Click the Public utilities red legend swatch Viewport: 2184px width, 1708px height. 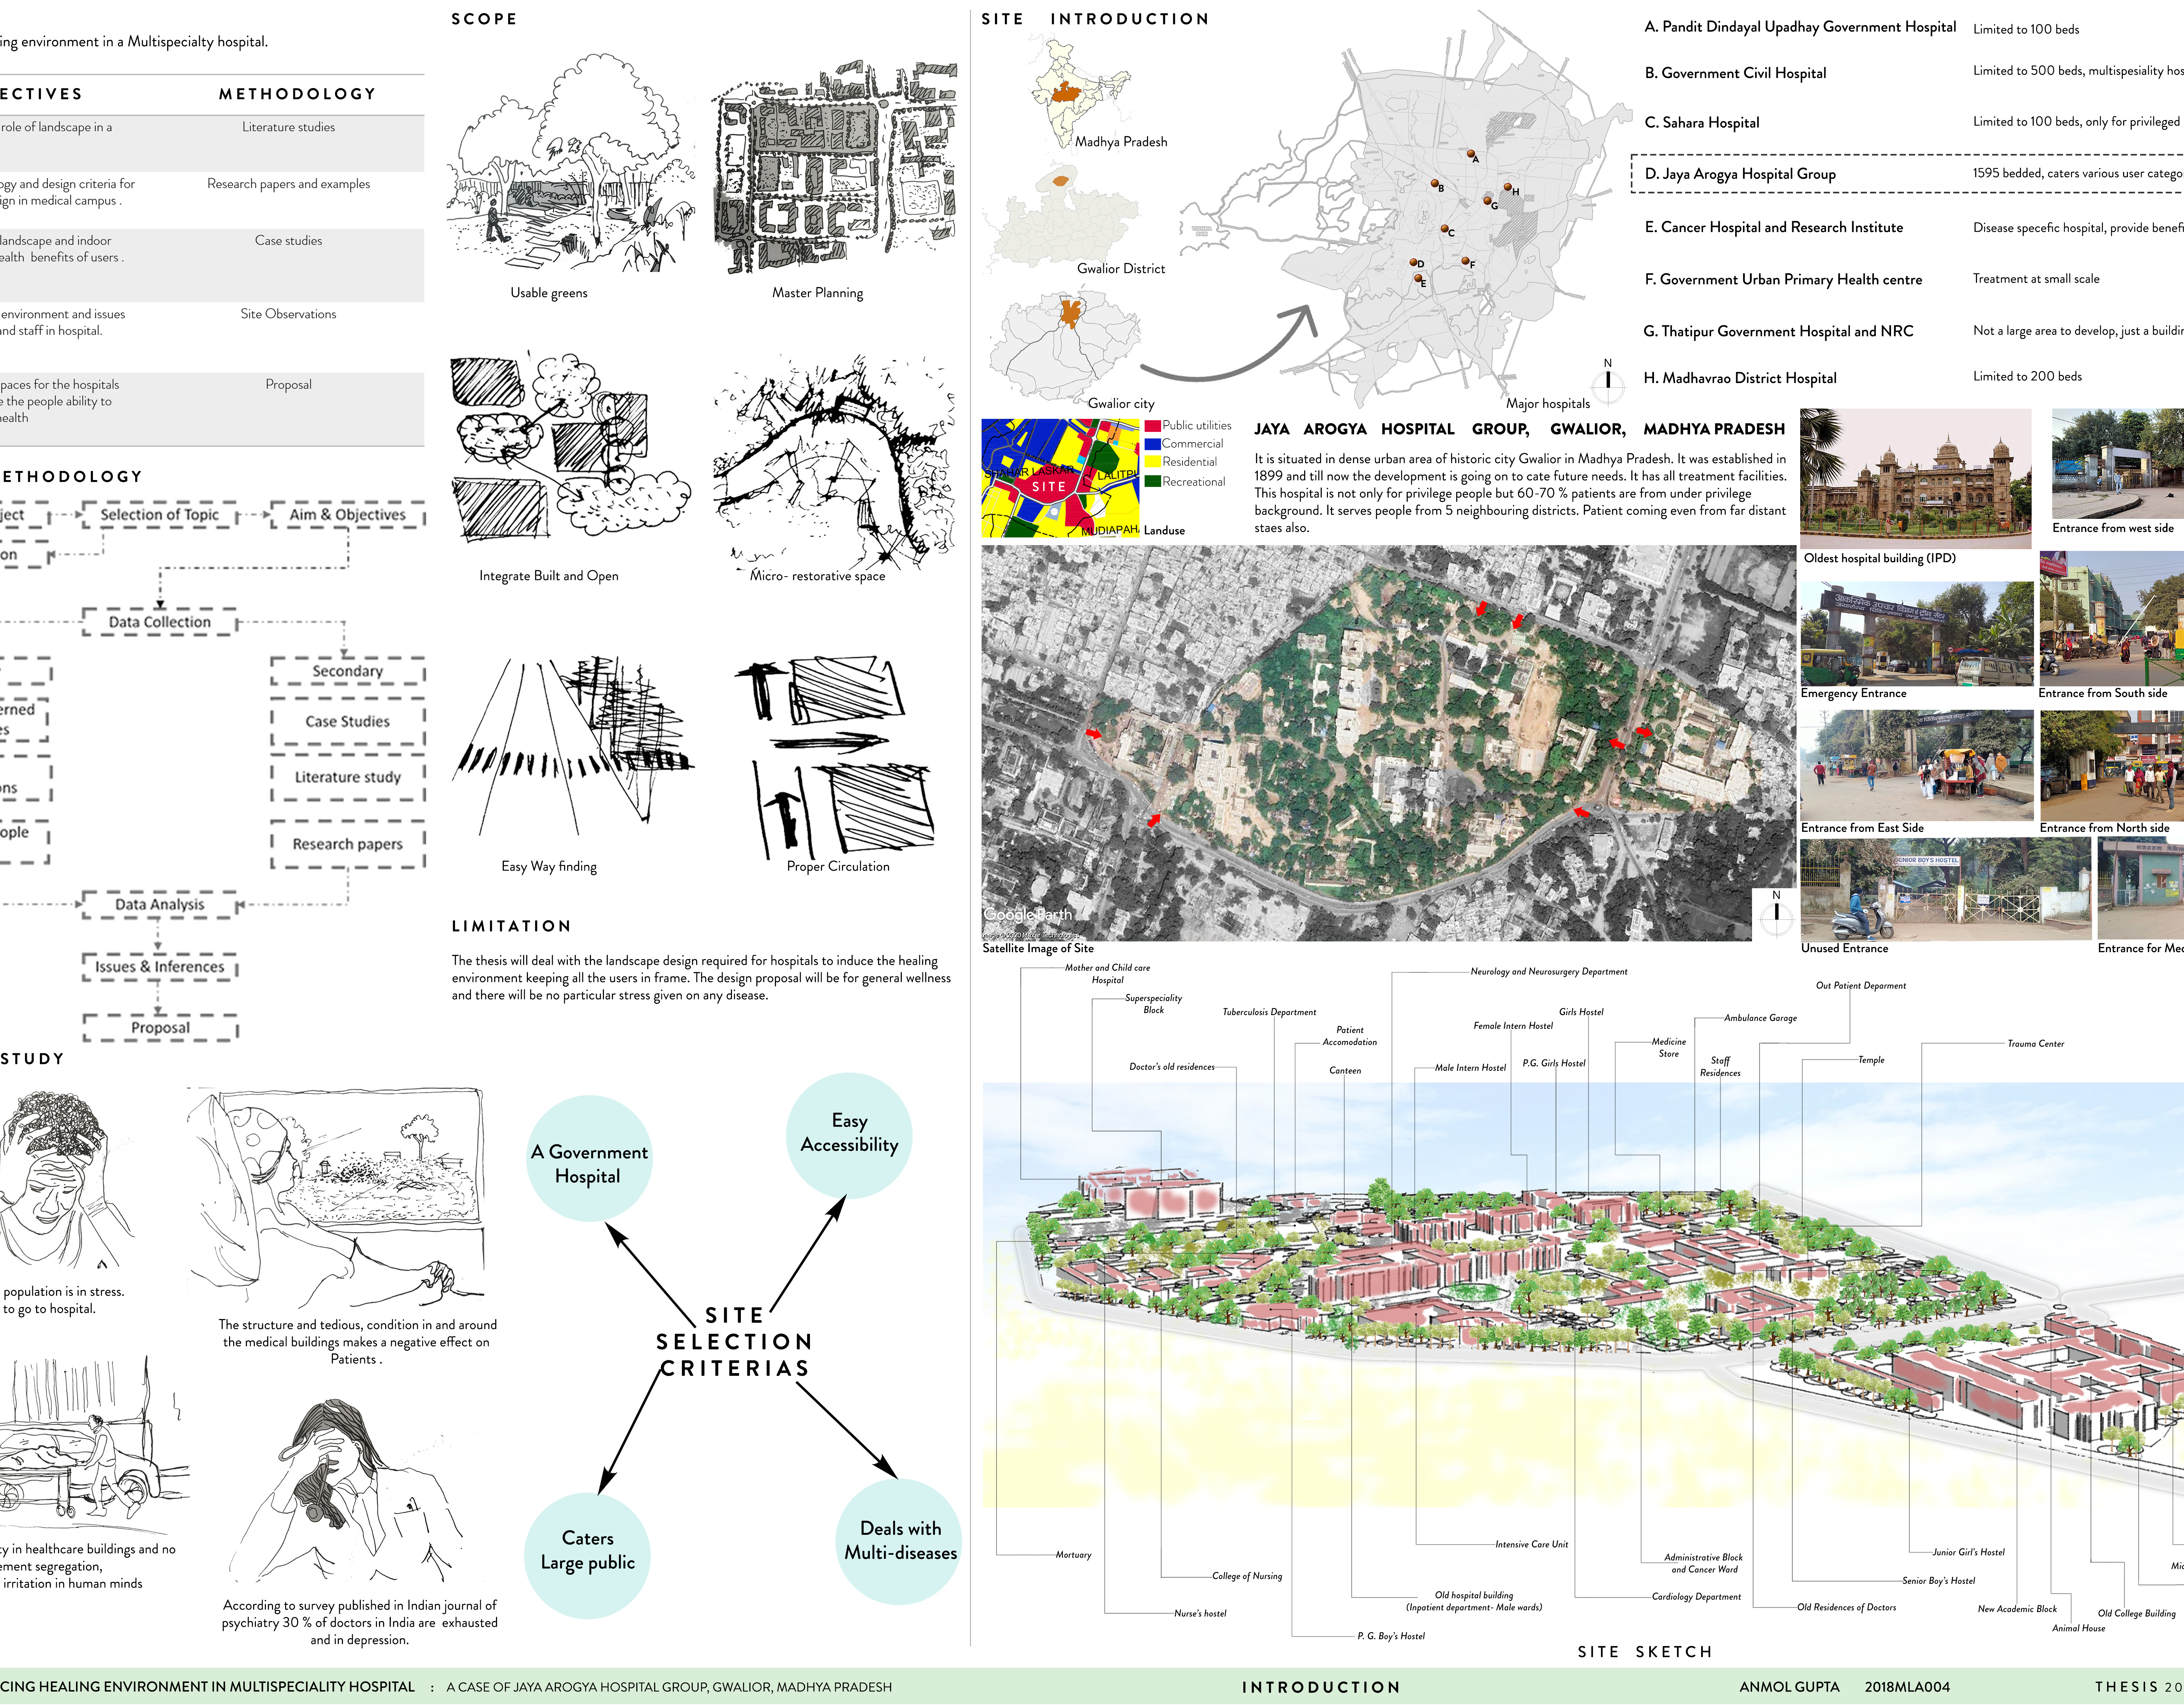(1152, 426)
